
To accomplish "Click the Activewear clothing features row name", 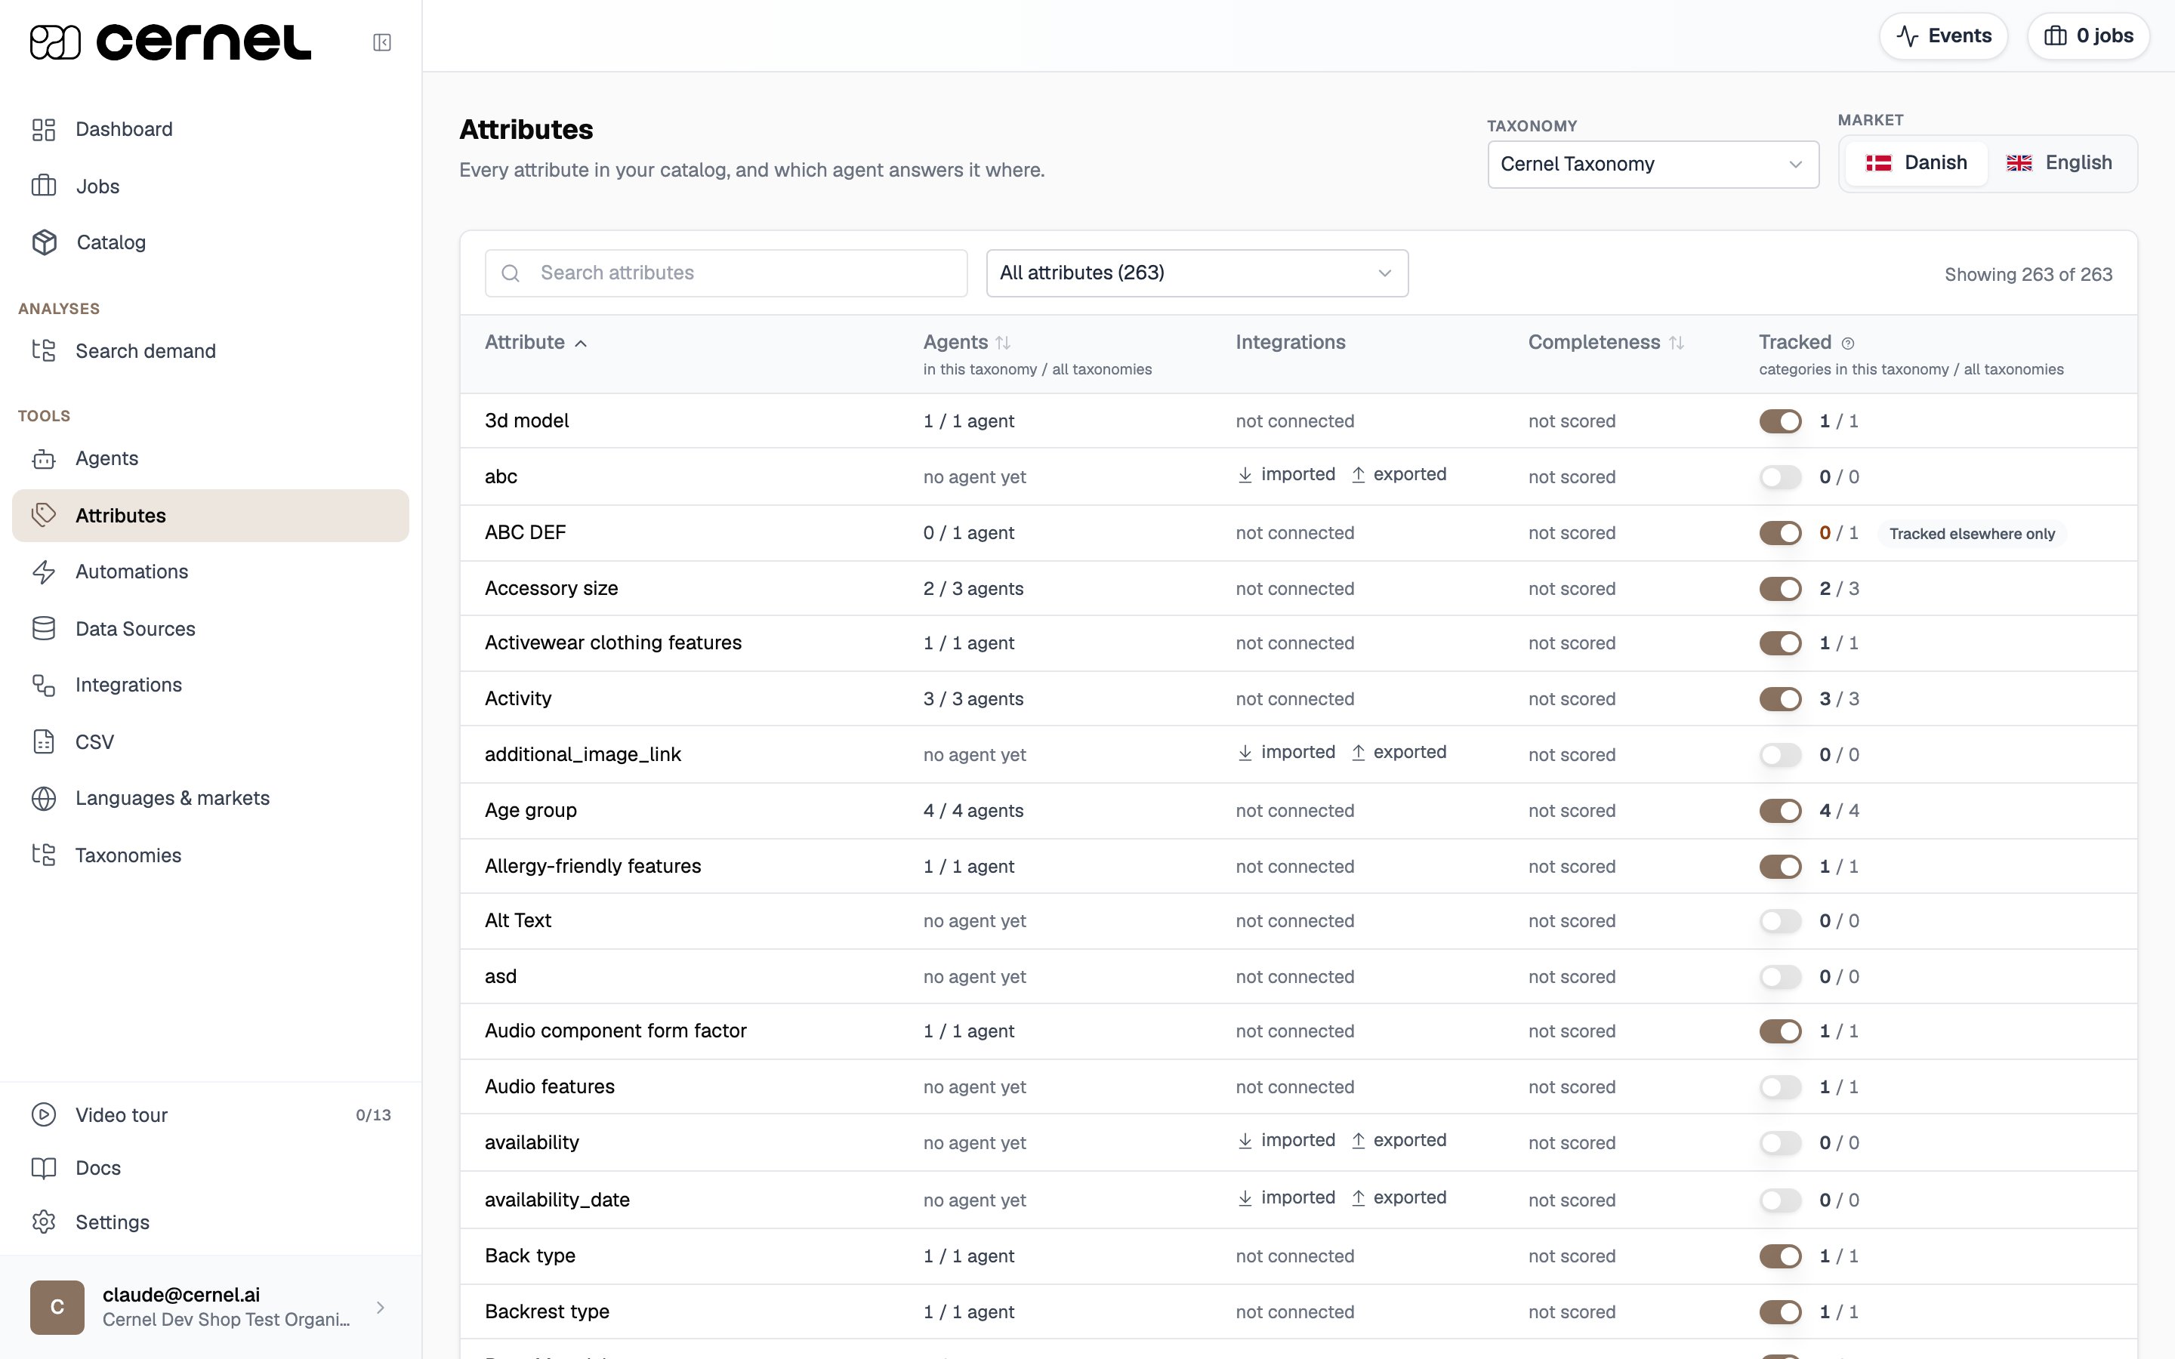I will click(x=613, y=643).
